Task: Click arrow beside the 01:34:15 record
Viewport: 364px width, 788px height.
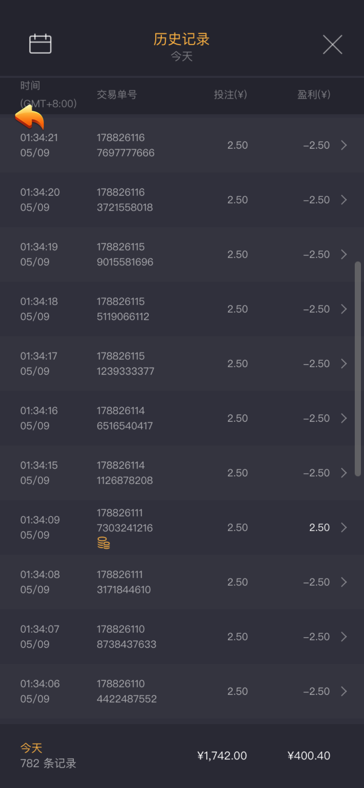Action: pyautogui.click(x=344, y=473)
